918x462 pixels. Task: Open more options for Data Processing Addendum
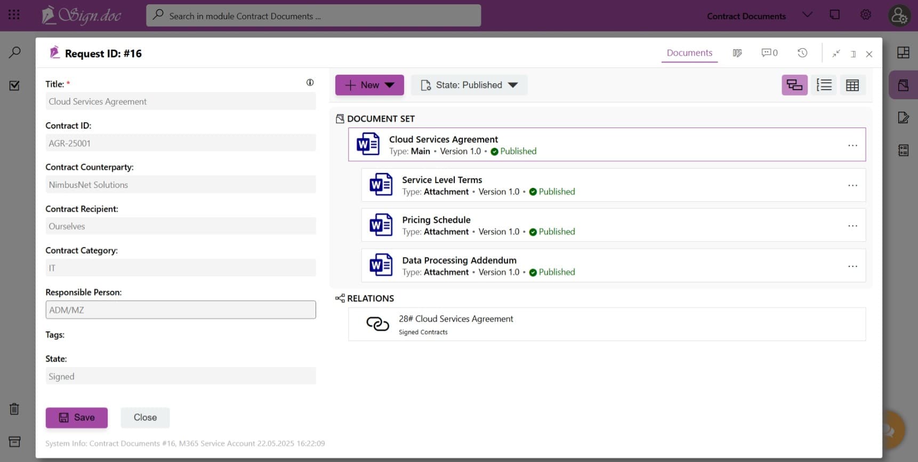coord(852,266)
